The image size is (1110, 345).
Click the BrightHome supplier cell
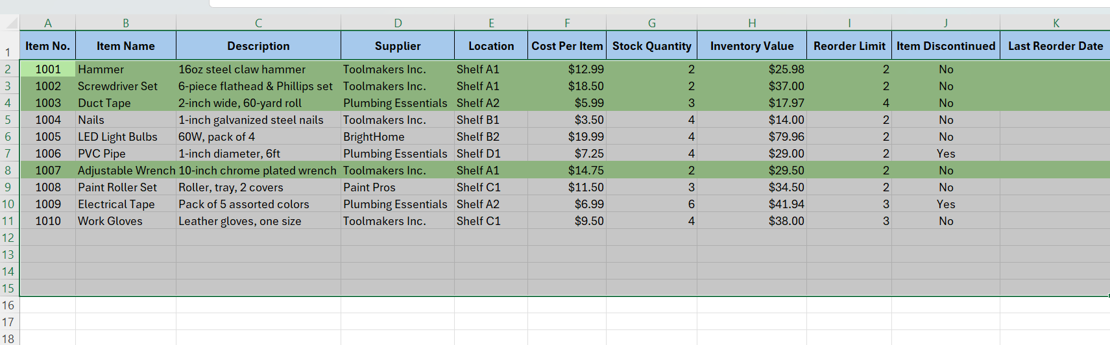point(397,137)
